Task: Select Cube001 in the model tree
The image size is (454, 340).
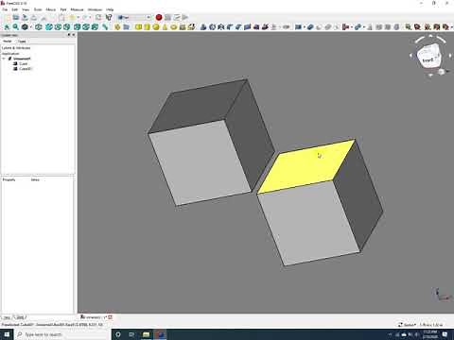Action: pos(23,69)
